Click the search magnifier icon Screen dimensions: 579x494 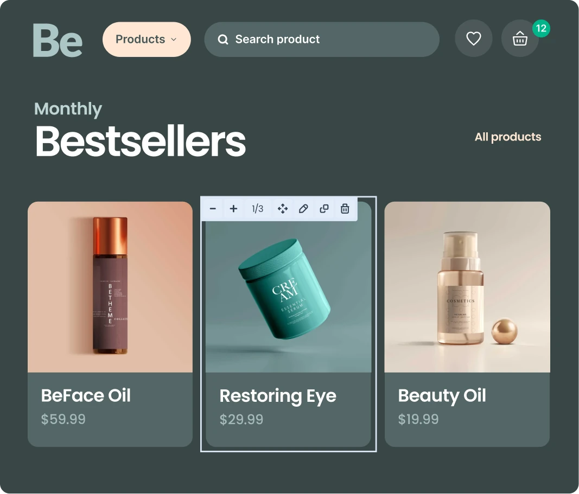[223, 40]
